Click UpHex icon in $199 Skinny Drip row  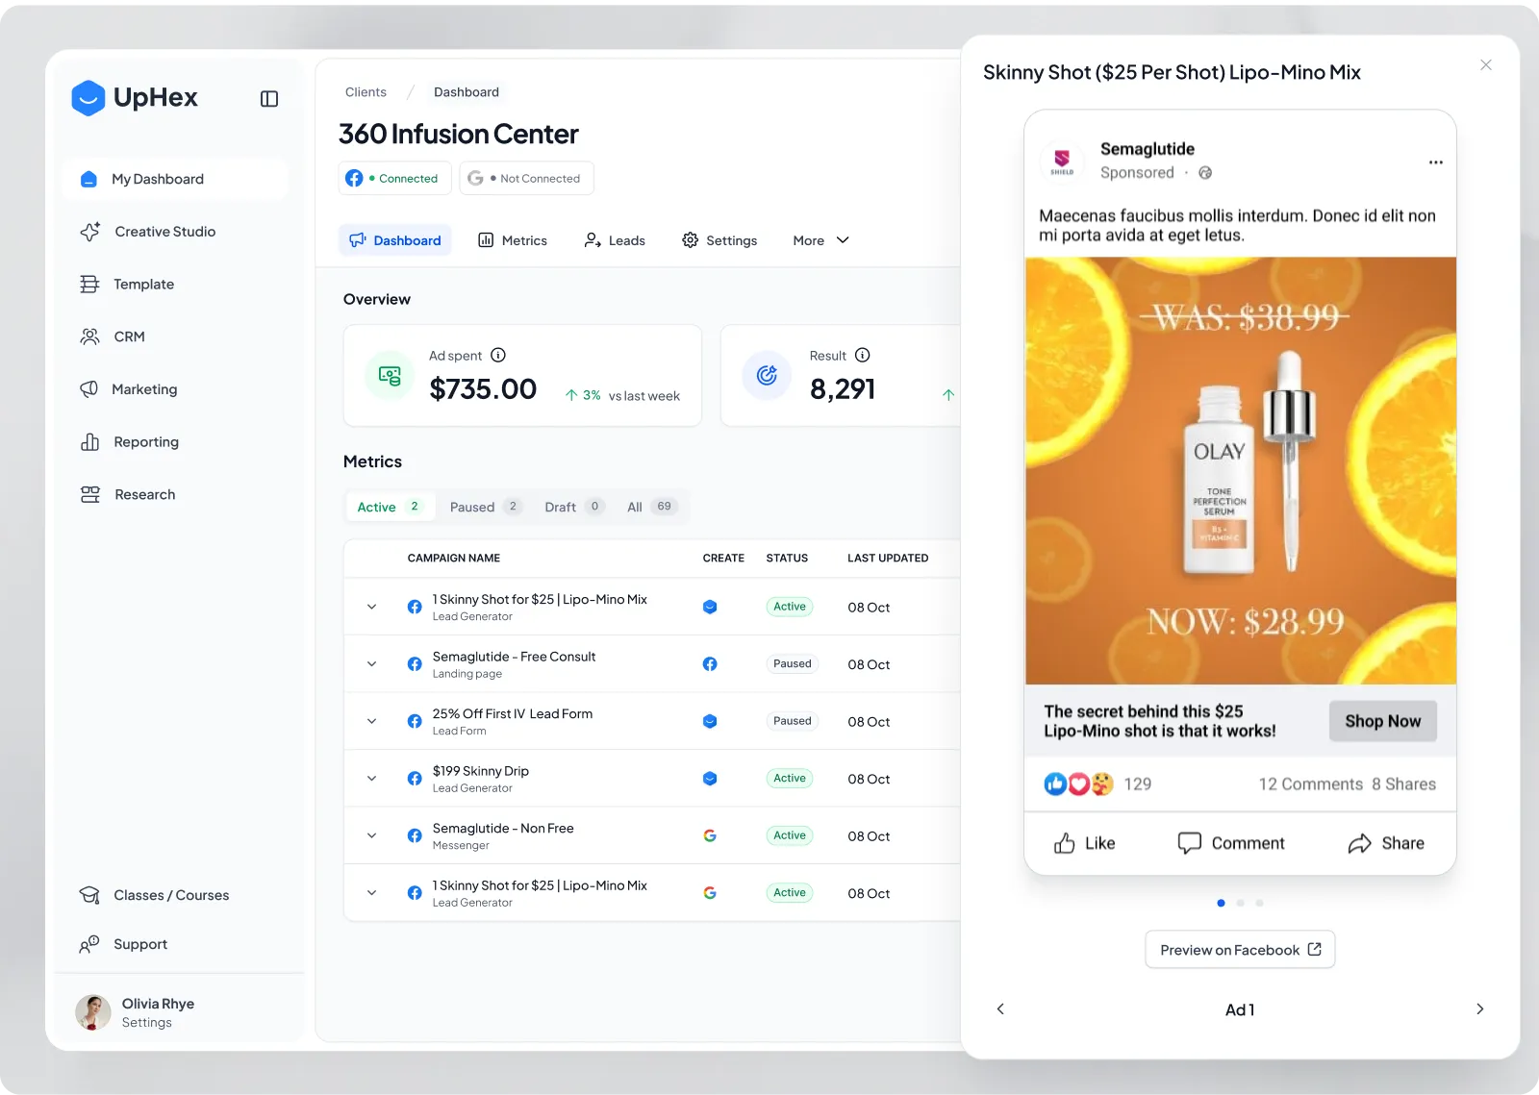pyautogui.click(x=710, y=779)
